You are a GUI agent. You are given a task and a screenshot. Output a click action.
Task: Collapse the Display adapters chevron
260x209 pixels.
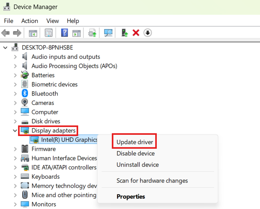tap(15, 131)
